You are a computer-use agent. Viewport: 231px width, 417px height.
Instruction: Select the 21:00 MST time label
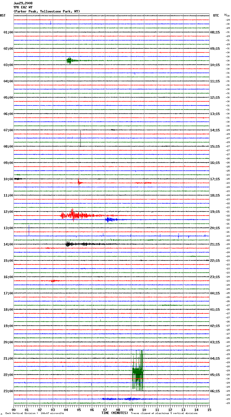pos(8,359)
